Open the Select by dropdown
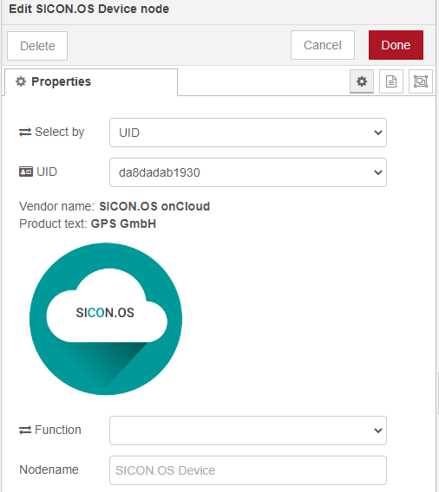Screen dimensions: 439x492 point(248,133)
